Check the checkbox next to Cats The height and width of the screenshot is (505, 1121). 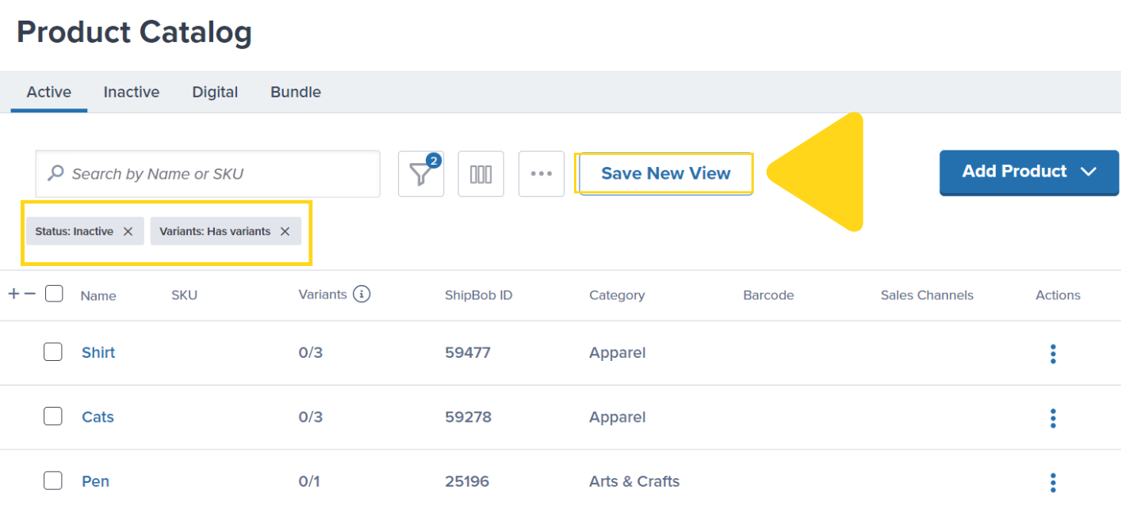[52, 416]
